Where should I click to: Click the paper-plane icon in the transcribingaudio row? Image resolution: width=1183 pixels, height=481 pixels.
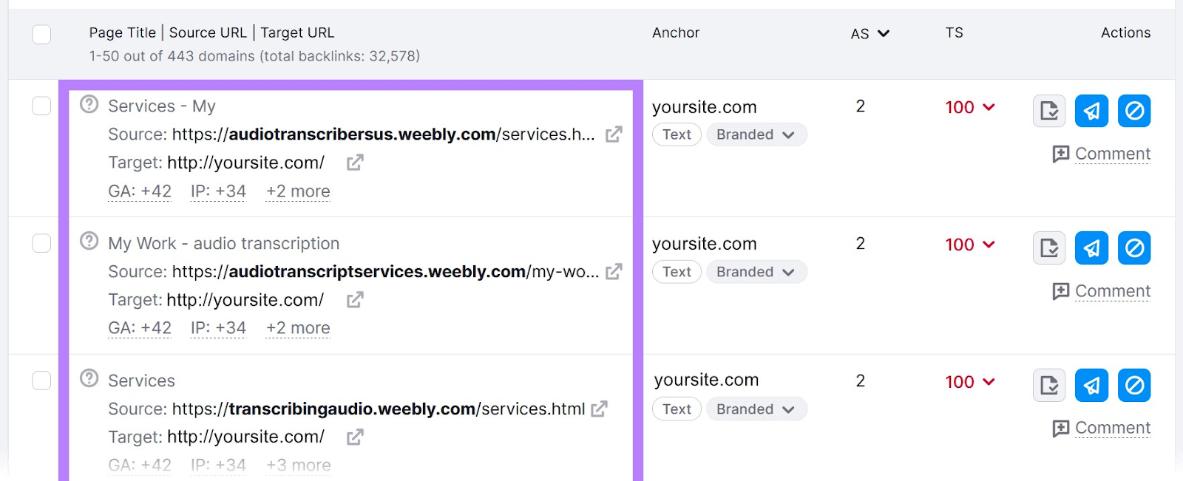click(x=1091, y=385)
